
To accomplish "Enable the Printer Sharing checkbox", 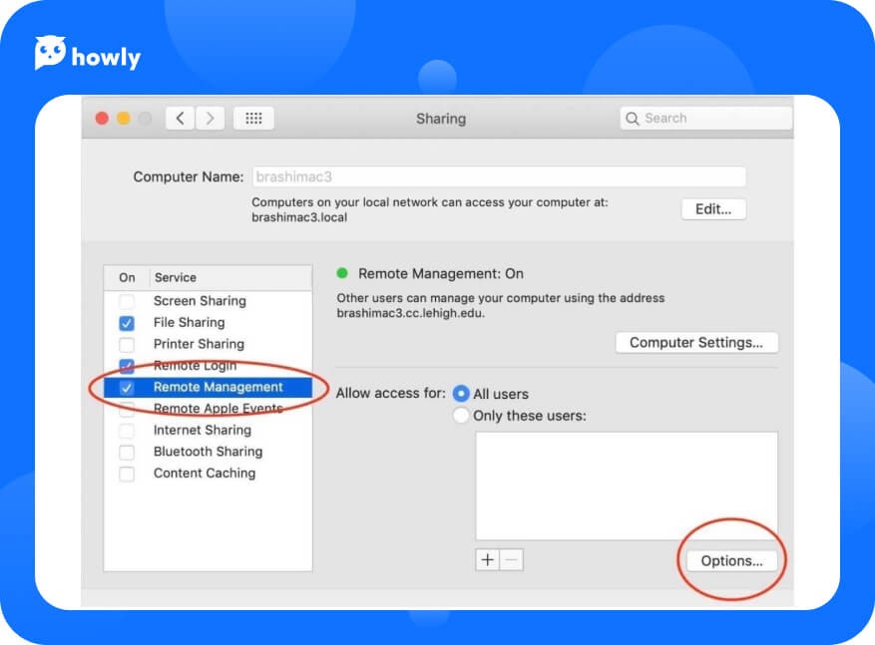I will point(127,344).
